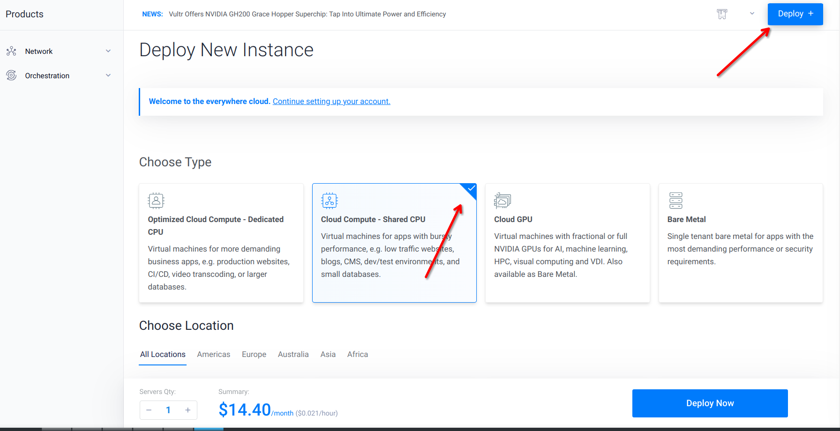Image resolution: width=840 pixels, height=431 pixels.
Task: Click the Deploy Now button
Action: [x=710, y=403]
